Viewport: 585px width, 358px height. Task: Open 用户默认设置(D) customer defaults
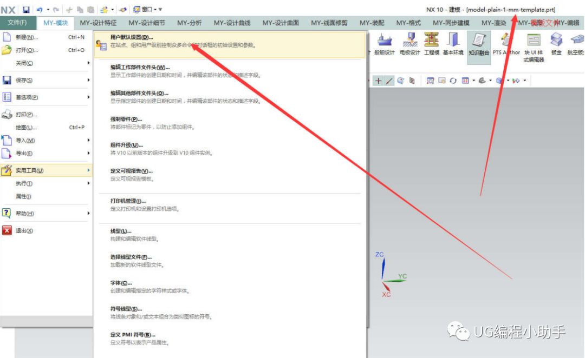[x=230, y=45]
